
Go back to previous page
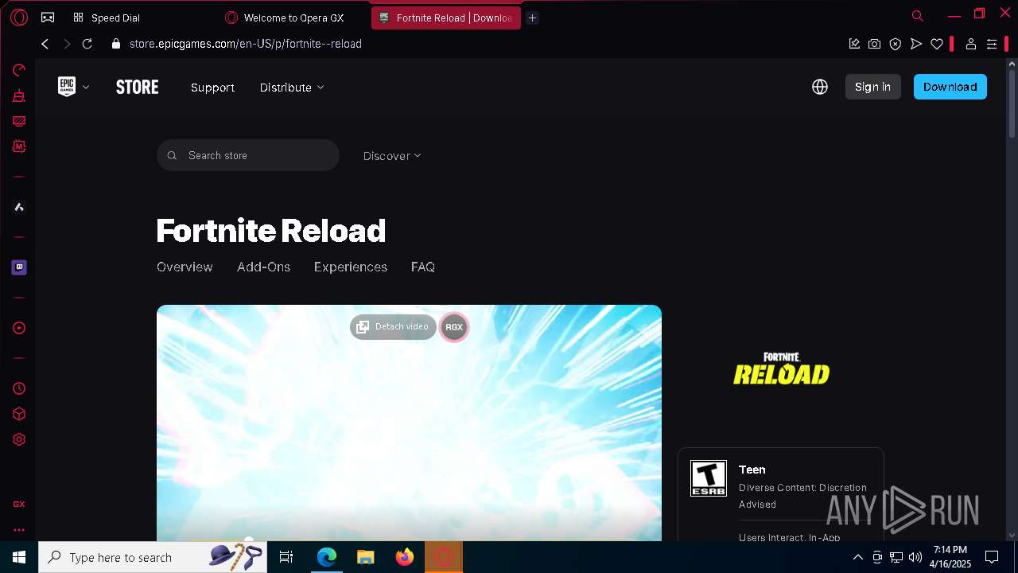(x=45, y=44)
